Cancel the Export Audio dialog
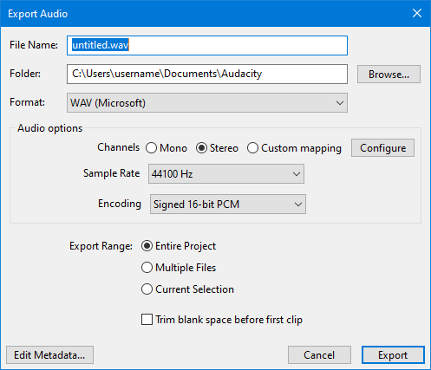The height and width of the screenshot is (370, 431). coord(319,355)
